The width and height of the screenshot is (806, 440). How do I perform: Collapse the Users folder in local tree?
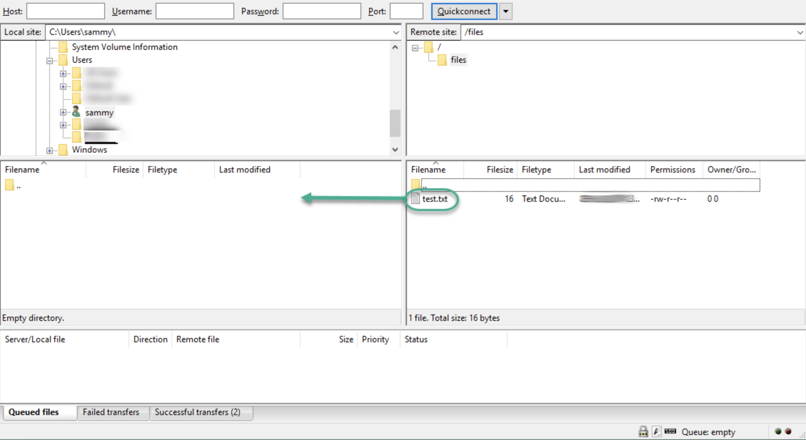pyautogui.click(x=50, y=61)
